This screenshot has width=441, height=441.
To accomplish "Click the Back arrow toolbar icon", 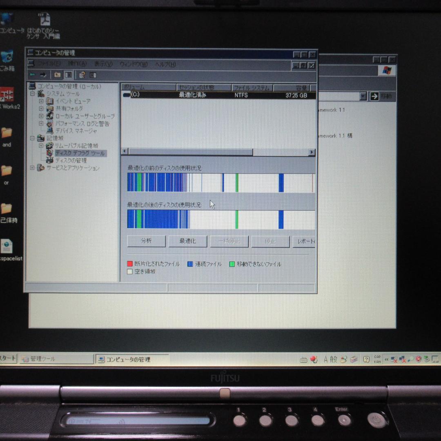I will click(x=32, y=75).
